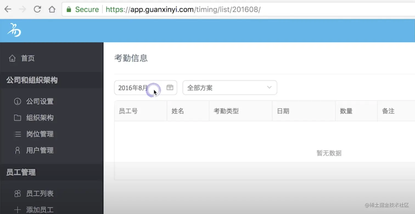
Task: Click the browser back arrow
Action: click(8, 9)
